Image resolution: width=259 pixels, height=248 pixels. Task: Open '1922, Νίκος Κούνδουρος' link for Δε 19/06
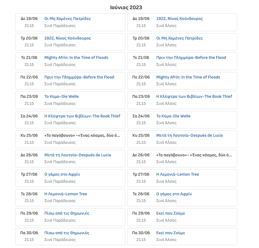[179, 19]
